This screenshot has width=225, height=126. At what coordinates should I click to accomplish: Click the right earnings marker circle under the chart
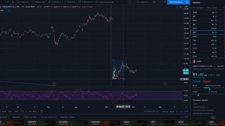point(165,84)
